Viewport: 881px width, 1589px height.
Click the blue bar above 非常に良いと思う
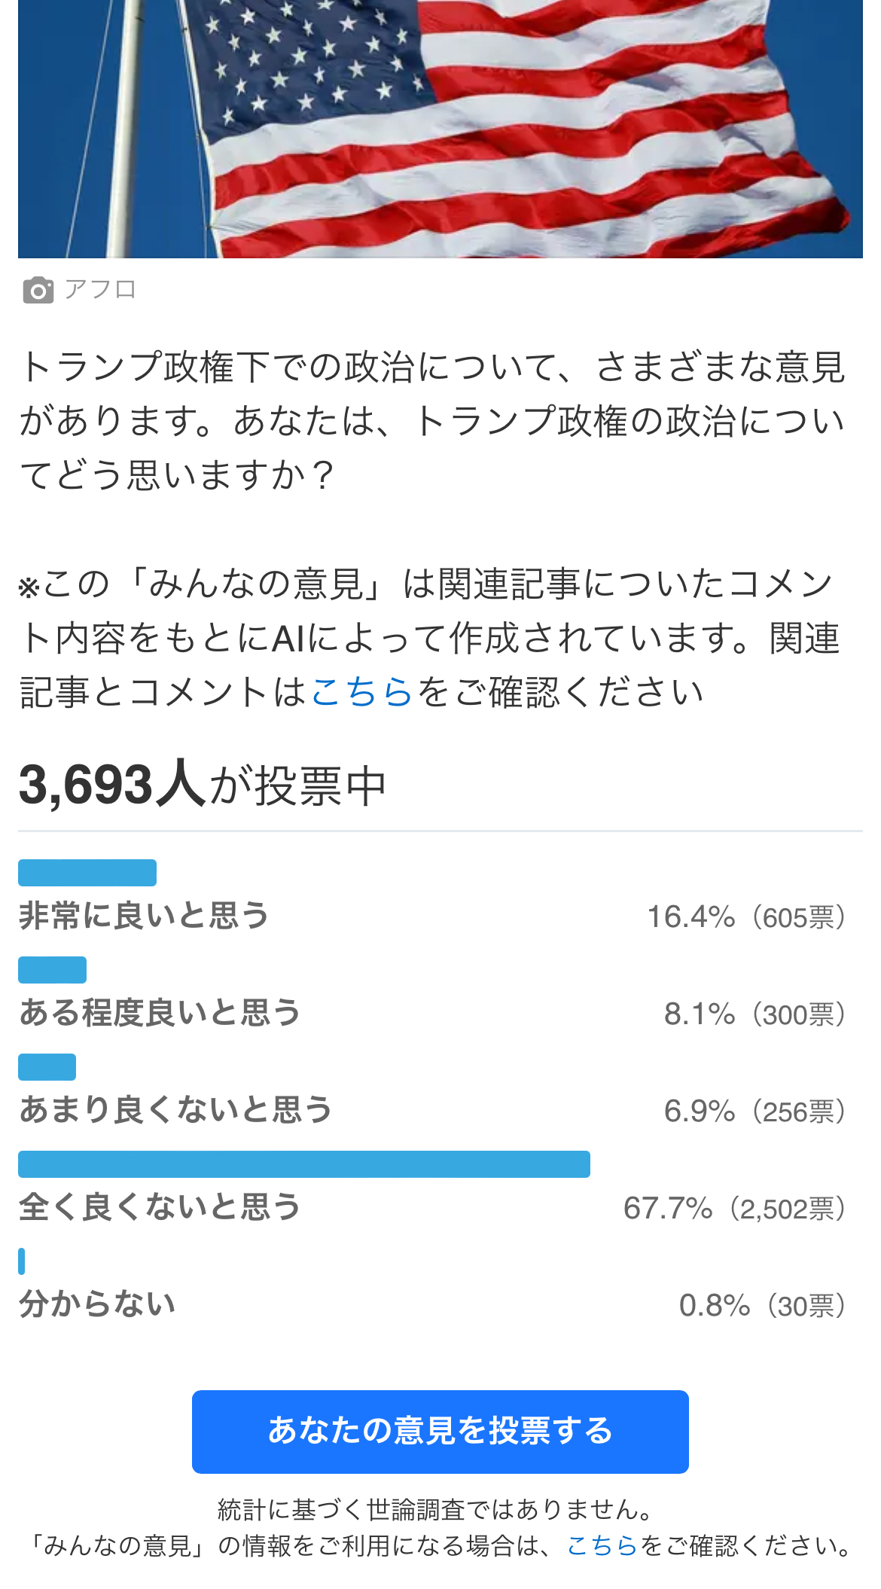(87, 873)
